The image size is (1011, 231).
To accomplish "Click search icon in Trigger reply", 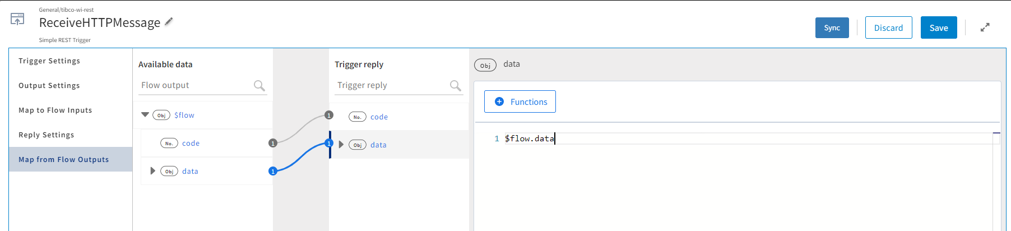I will click(455, 85).
